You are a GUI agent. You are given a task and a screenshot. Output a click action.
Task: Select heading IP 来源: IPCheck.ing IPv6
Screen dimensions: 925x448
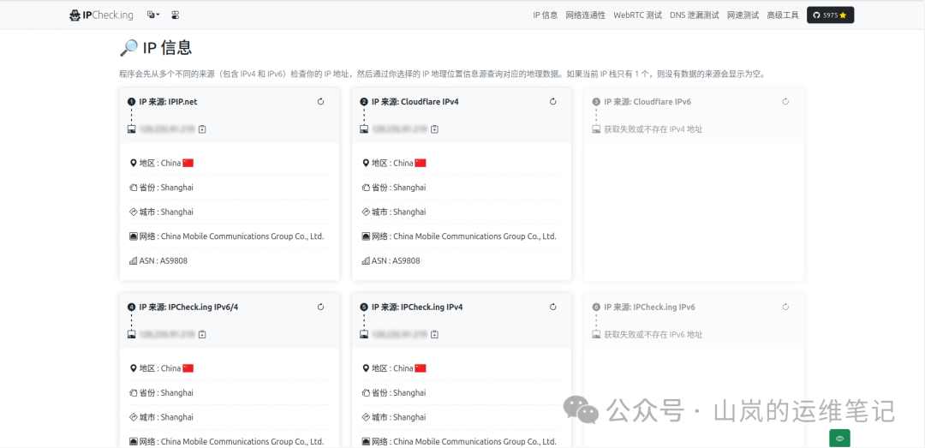click(x=649, y=307)
